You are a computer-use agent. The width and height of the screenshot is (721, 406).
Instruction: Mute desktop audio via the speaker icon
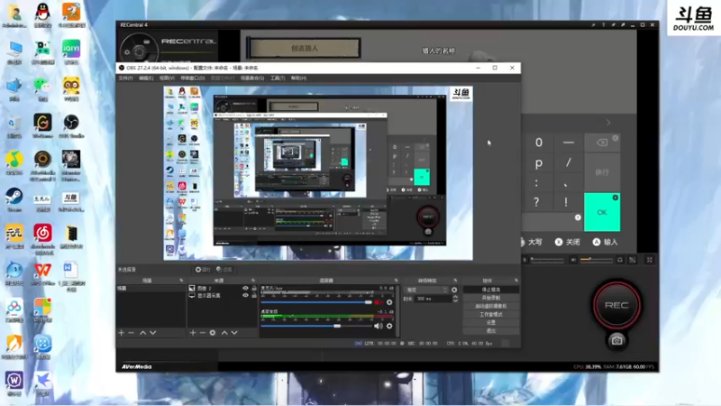click(378, 326)
